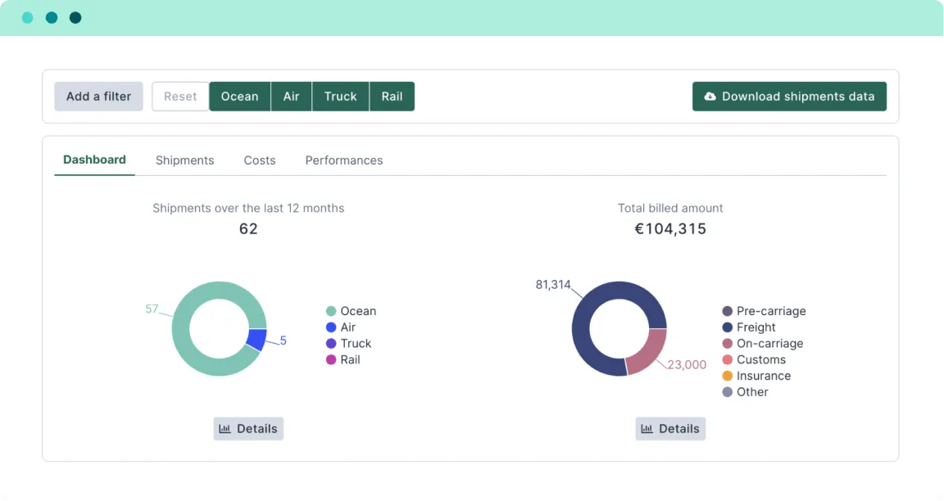Click the 5 shipments chart label
944x501 pixels.
click(x=283, y=341)
